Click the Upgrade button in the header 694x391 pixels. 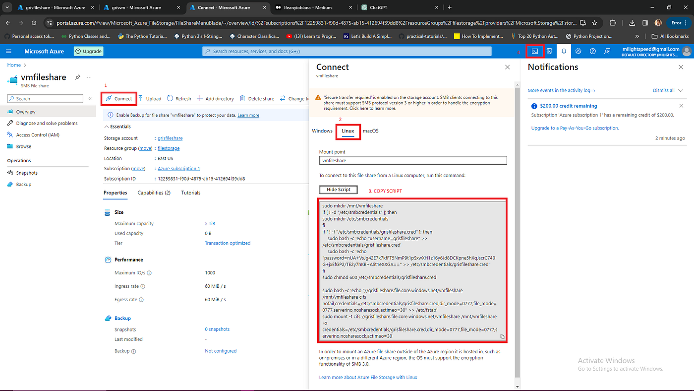click(88, 51)
